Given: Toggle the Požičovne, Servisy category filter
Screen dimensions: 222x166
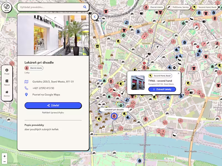Looking at the screenshot, I should click(178, 7).
